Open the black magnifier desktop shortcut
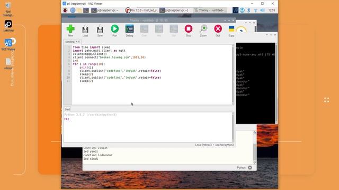This screenshot has width=339, height=190. click(x=8, y=26)
